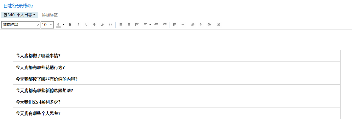Viewport: 352px width, 132px height.
Task: Expand the text alignment options arrow
Action: click(x=150, y=25)
